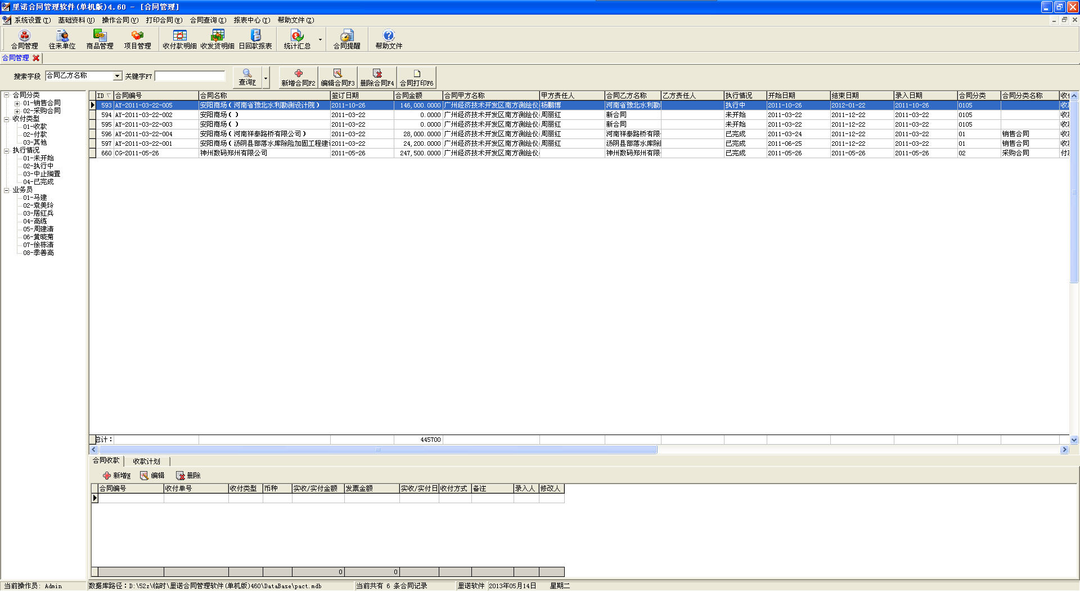
Task: Open 帮助文件 help icon
Action: pyautogui.click(x=389, y=39)
